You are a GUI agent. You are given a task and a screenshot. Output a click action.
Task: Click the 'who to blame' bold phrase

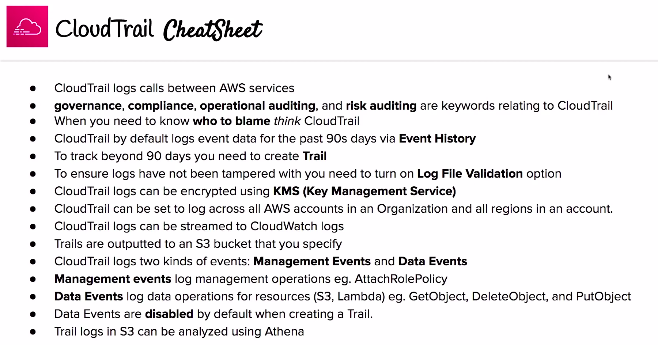pos(231,121)
